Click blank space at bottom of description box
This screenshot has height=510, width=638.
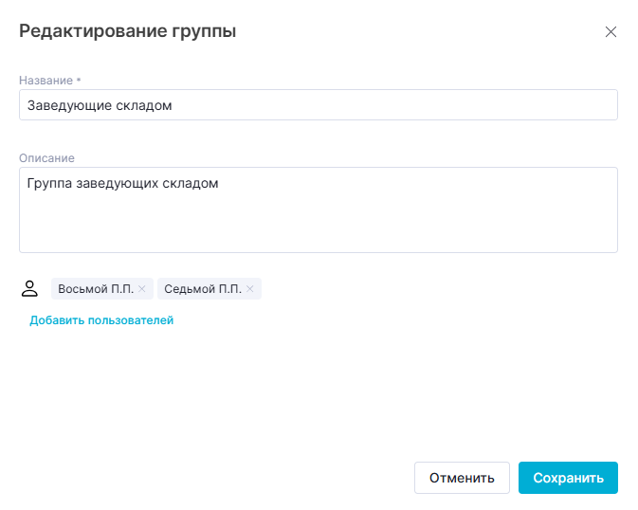318,235
